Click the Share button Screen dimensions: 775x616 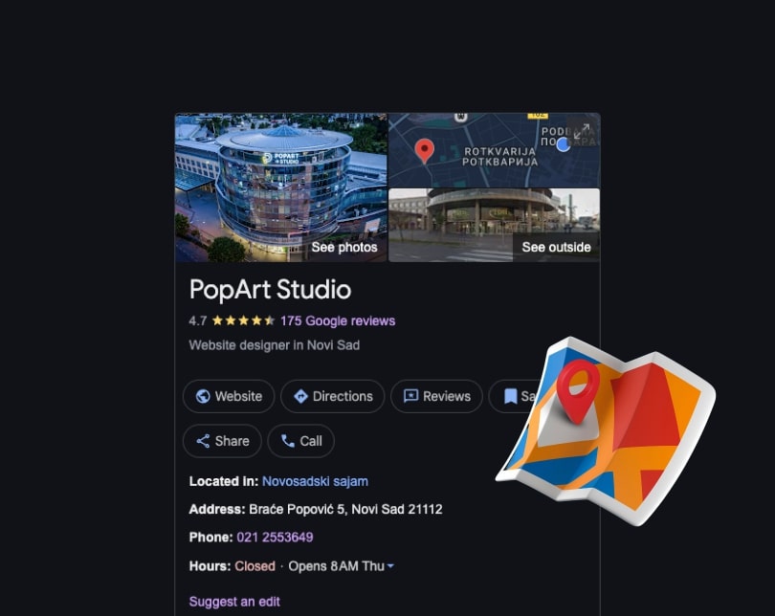tap(222, 441)
